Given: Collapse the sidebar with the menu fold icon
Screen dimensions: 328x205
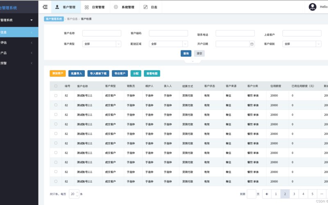Looking at the screenshot, I should click(x=45, y=7).
